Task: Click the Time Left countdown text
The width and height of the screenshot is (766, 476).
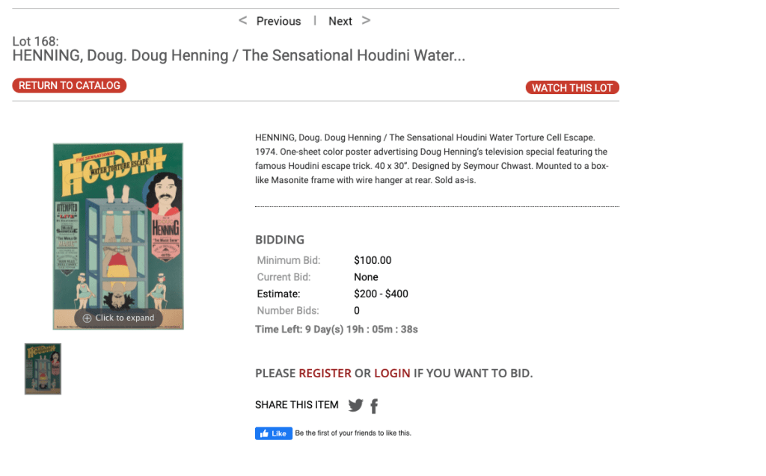Action: click(x=336, y=329)
